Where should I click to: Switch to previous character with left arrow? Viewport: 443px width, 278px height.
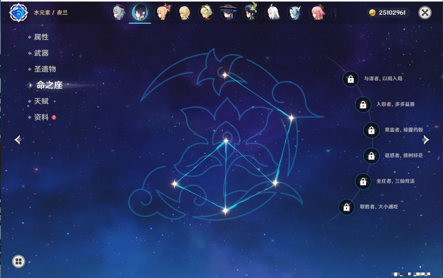pos(18,140)
